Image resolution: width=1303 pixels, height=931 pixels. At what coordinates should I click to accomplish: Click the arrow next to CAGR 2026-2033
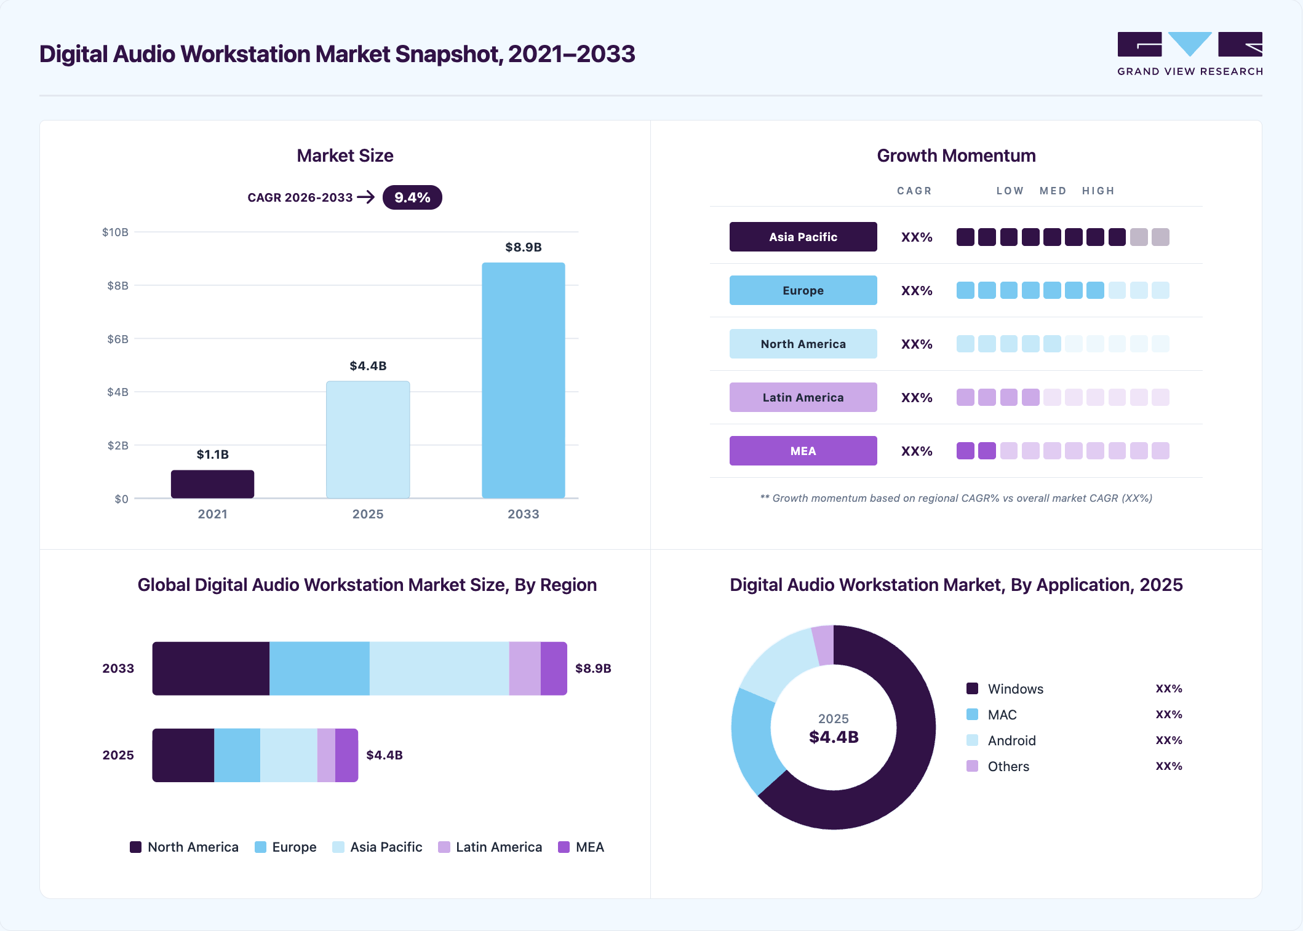tap(366, 197)
